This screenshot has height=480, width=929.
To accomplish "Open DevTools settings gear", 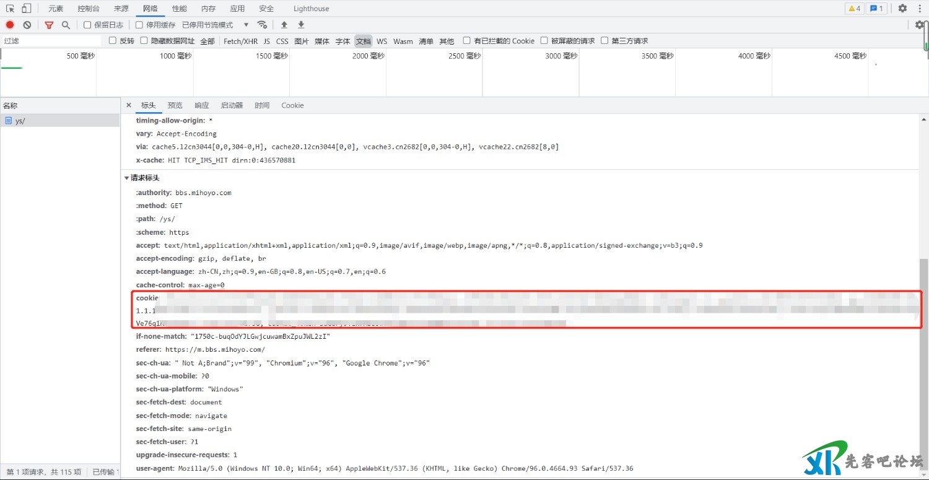I will (902, 9).
